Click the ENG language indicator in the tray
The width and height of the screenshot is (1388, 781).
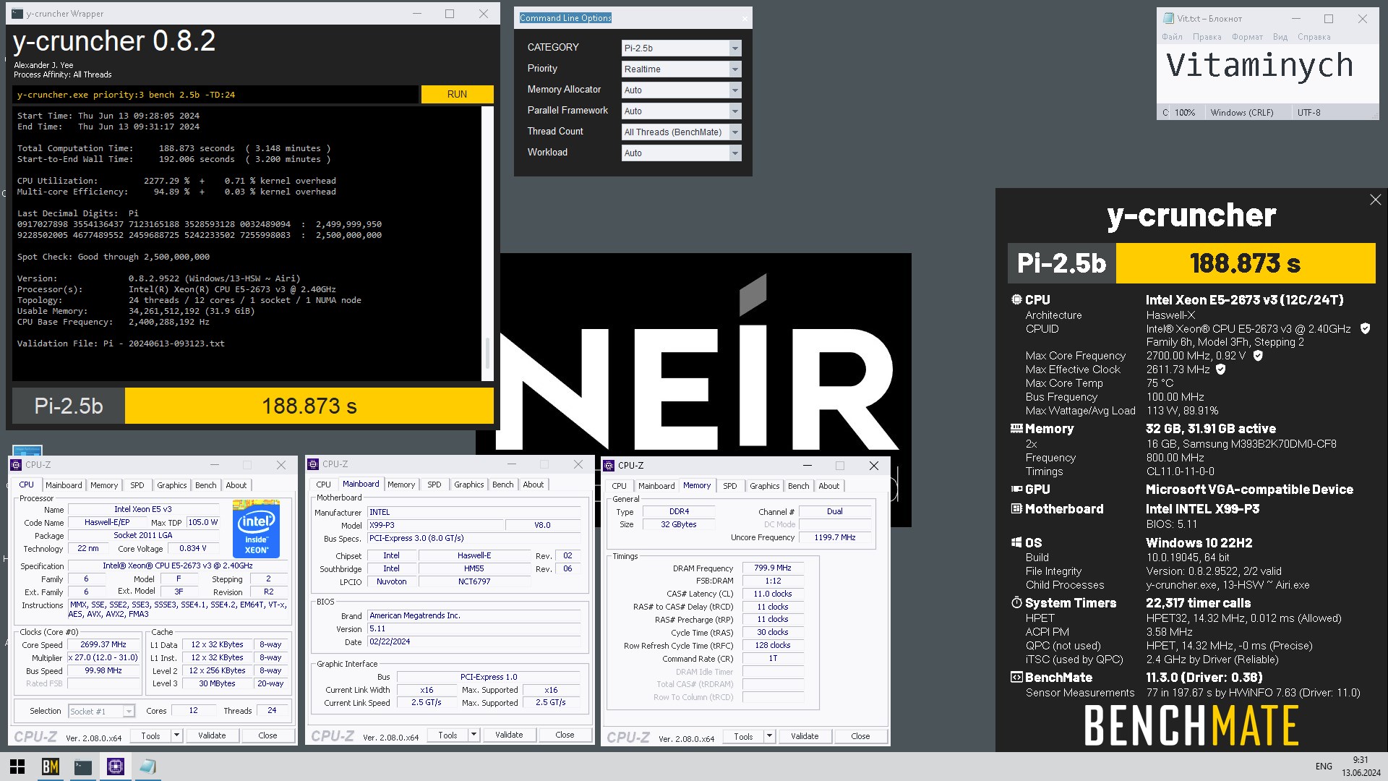coord(1324,767)
